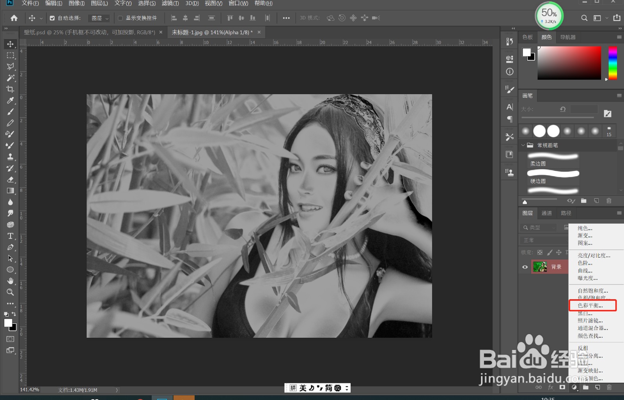Select the Eraser tool
This screenshot has height=400, width=624.
click(11, 179)
